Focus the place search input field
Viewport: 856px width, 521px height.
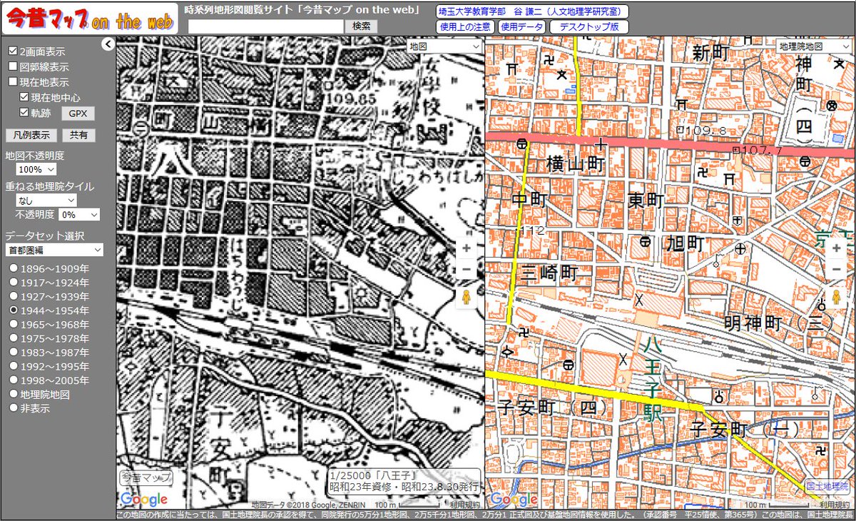click(265, 26)
